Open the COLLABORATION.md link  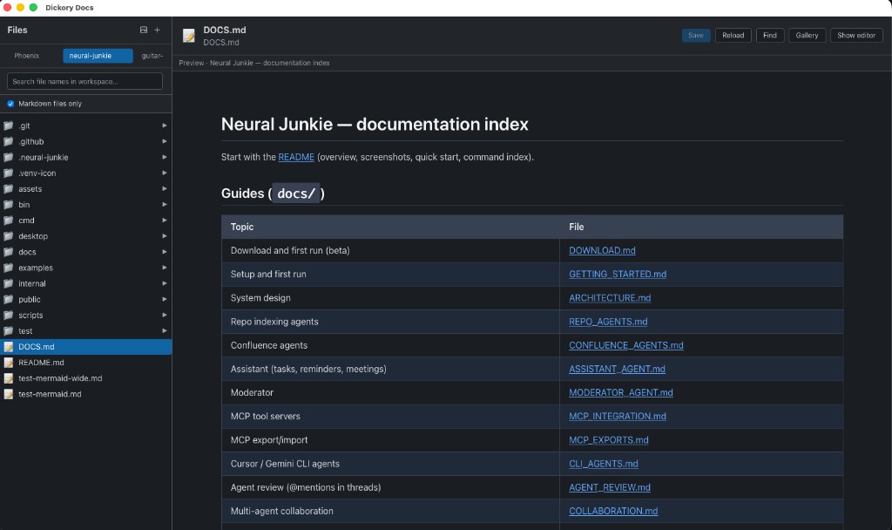pos(613,512)
